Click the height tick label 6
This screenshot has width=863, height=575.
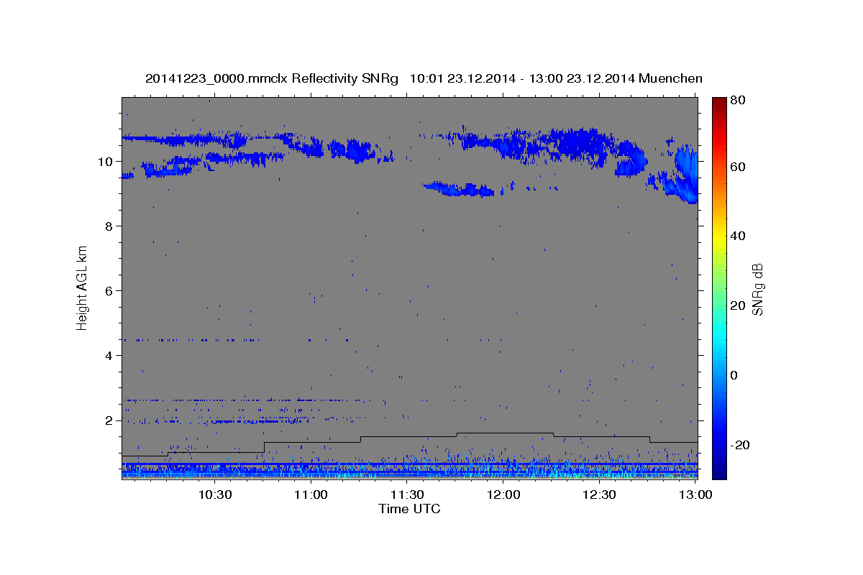[109, 291]
